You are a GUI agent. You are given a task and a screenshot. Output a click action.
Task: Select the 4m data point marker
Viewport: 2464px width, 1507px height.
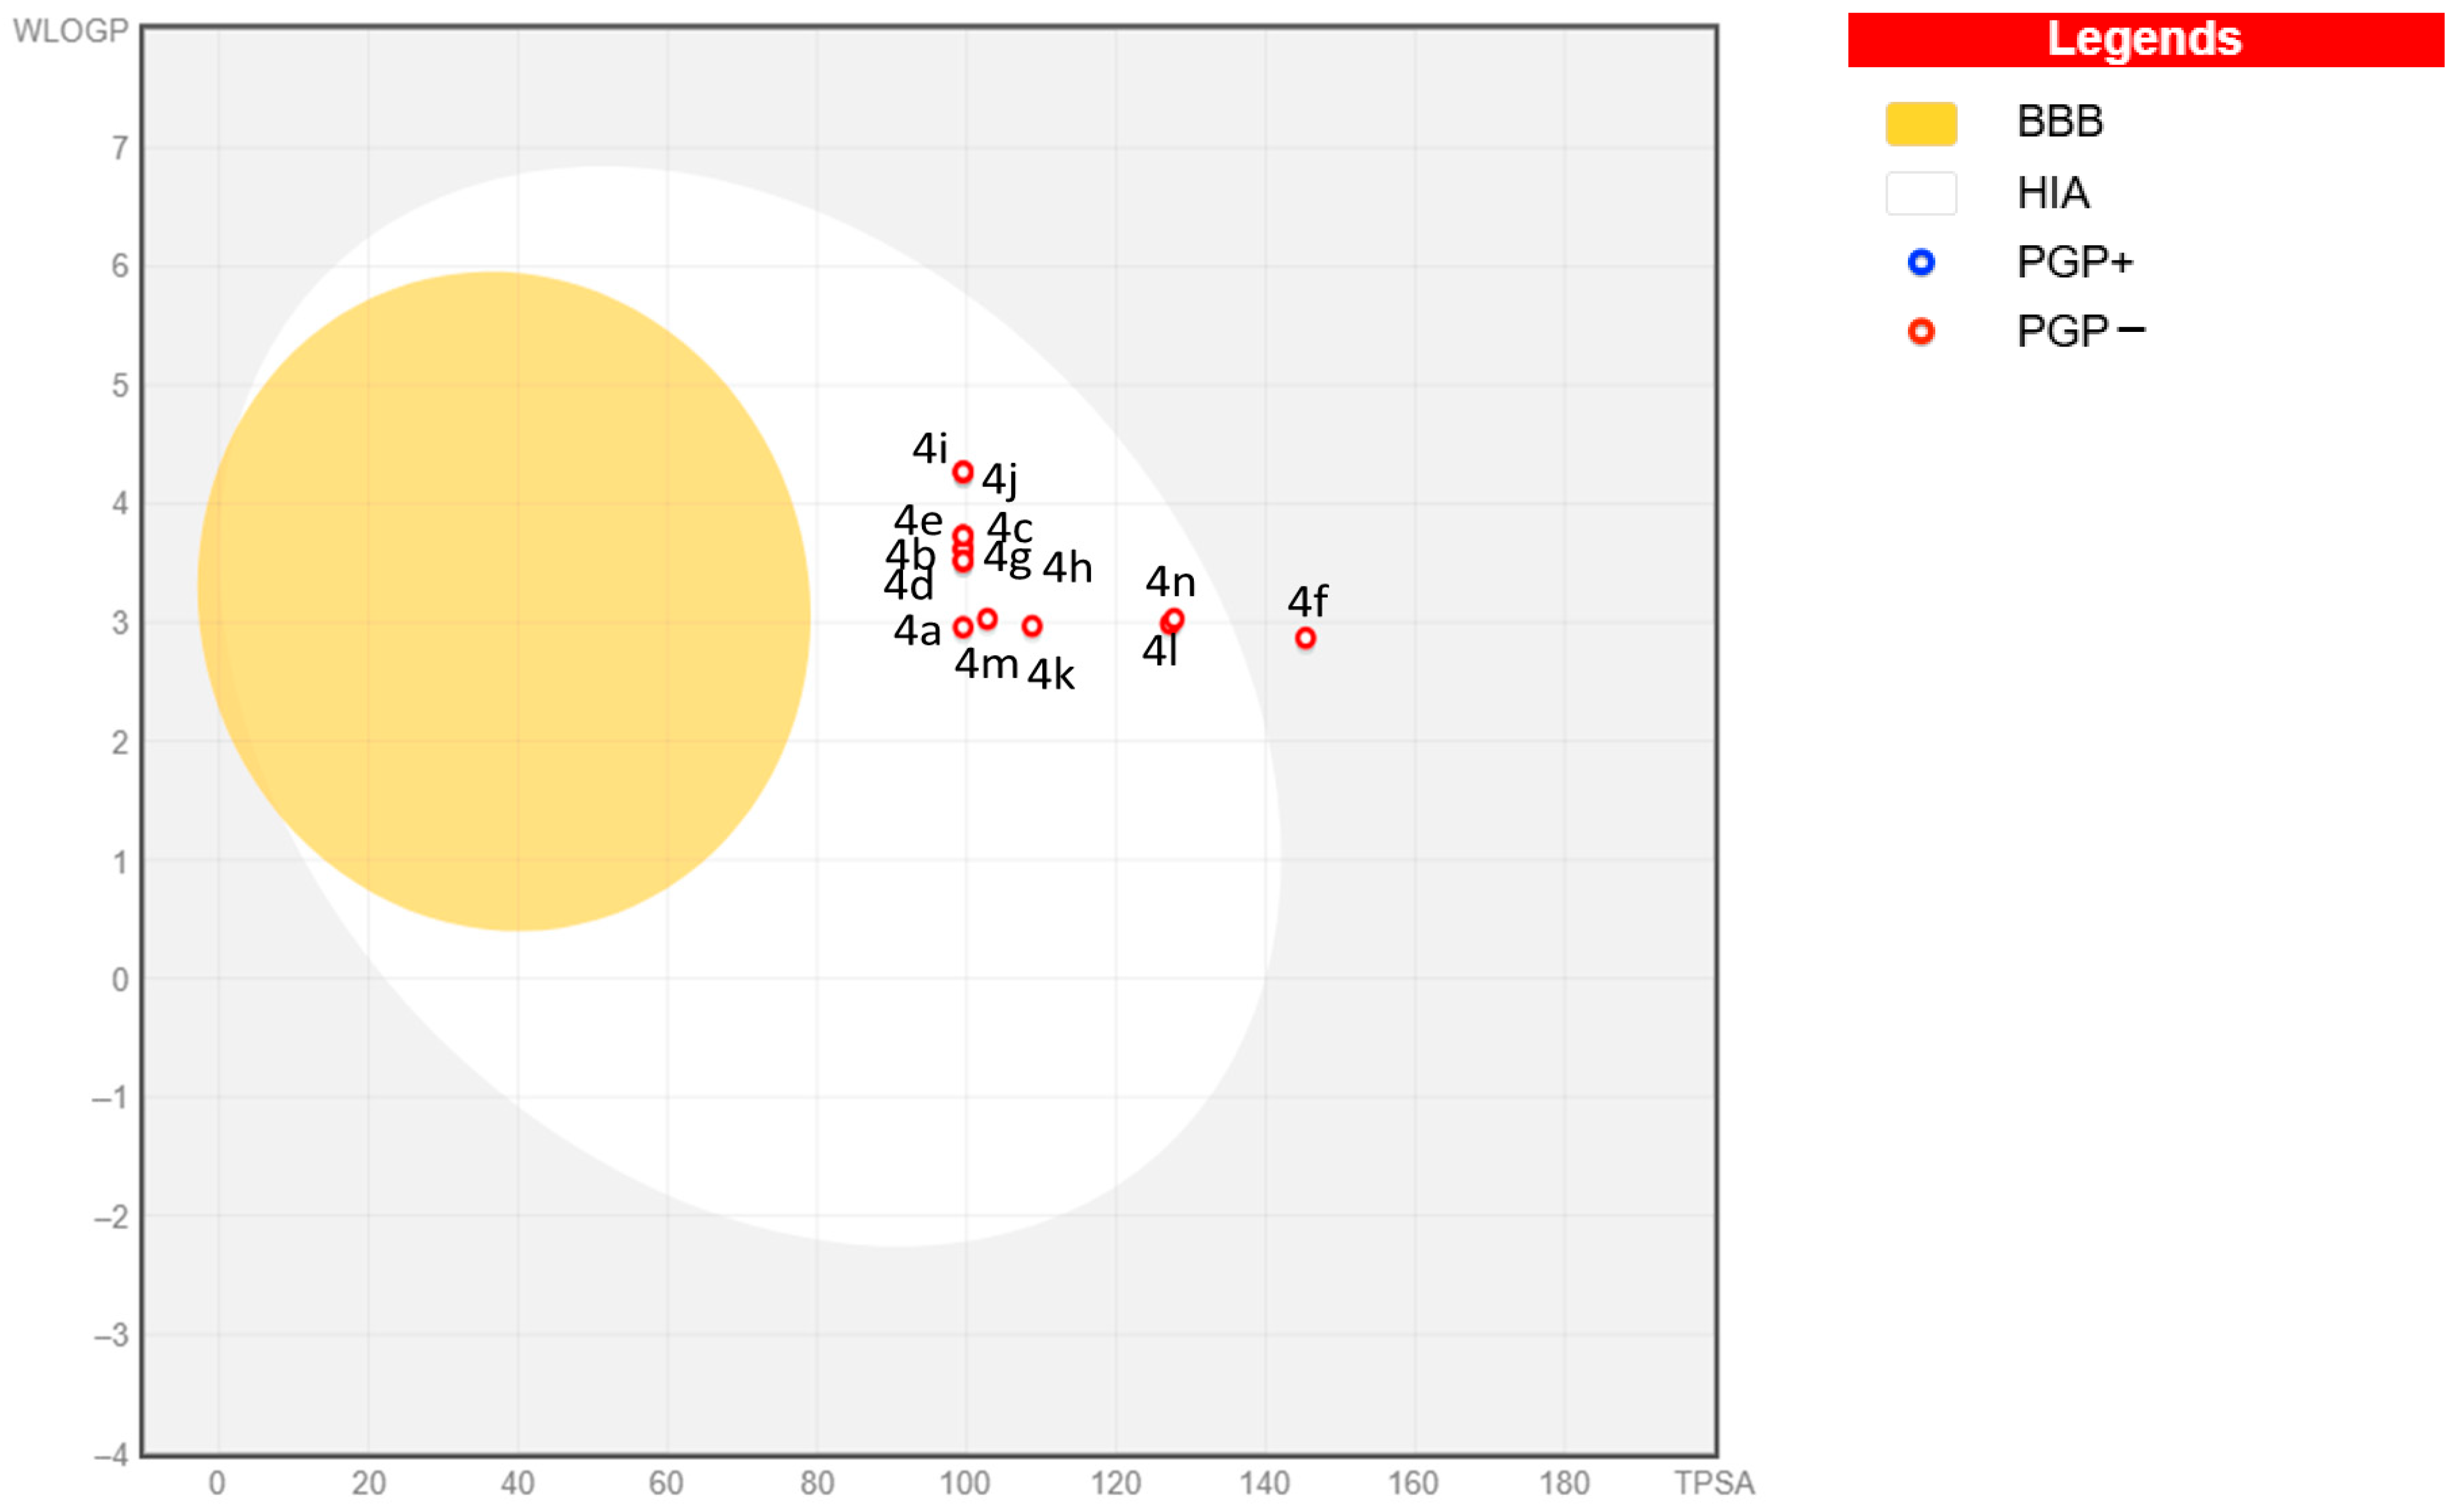(x=987, y=619)
